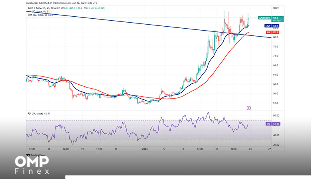Screen dimensions: 311x179
Task: Click the date 23 on time axis
Action: pos(250,149)
